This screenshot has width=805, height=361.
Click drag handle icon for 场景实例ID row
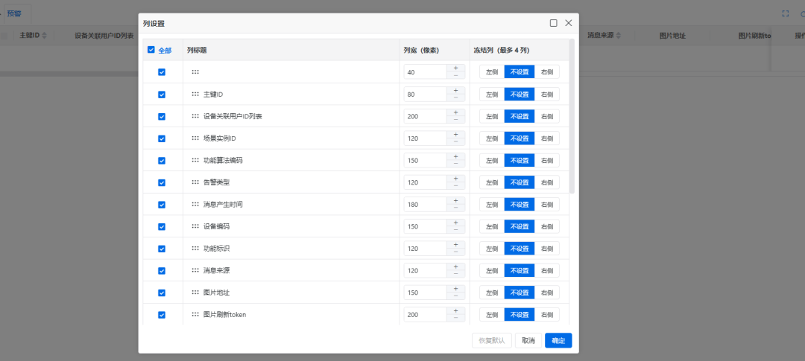tap(195, 138)
